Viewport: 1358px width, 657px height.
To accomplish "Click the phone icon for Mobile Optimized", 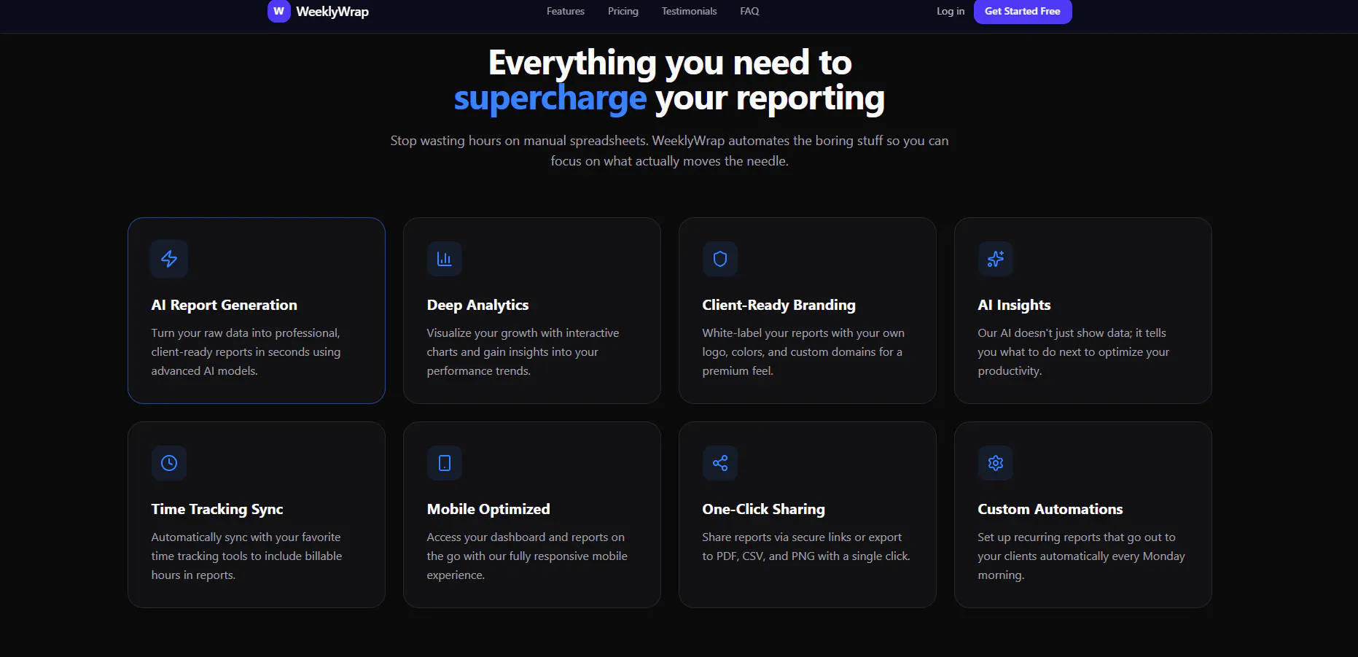I will tap(445, 463).
